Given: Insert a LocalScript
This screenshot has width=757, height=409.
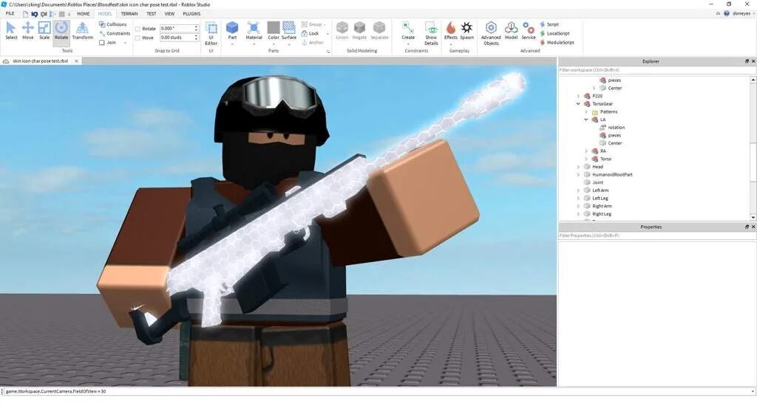Looking at the screenshot, I should coord(554,33).
